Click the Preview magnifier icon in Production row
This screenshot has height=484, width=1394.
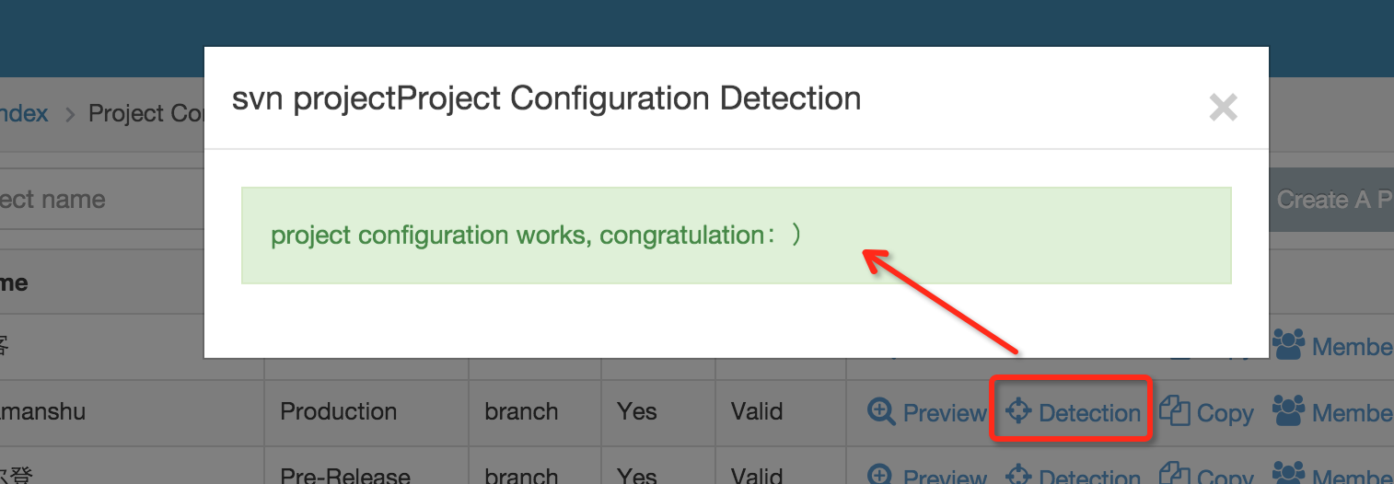point(881,411)
